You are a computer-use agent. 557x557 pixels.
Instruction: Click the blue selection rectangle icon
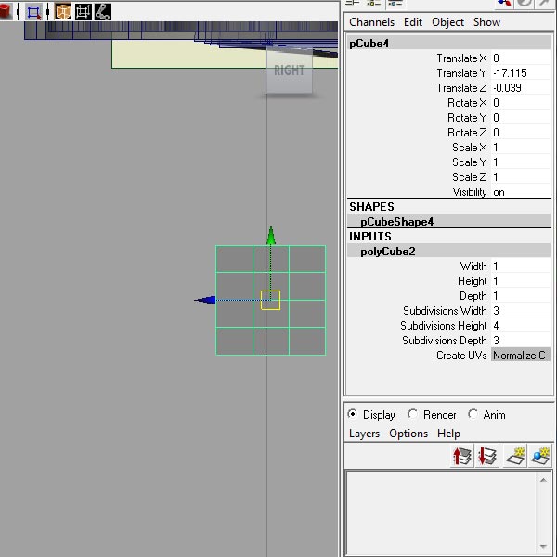34,12
